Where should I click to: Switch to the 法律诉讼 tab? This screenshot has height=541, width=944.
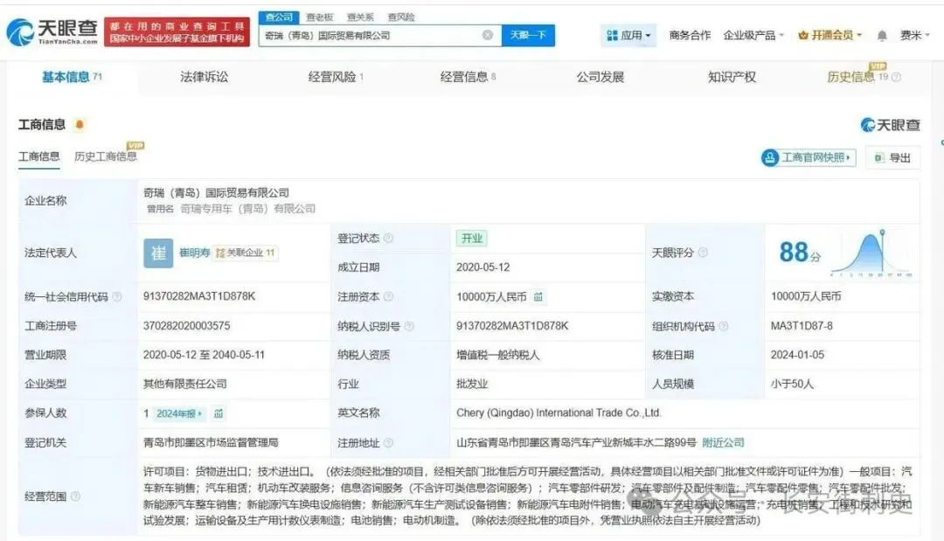click(204, 77)
